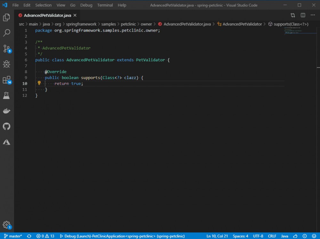This screenshot has height=239, width=320.
Task: Open the owner breadcrumb dropdown
Action: click(146, 24)
